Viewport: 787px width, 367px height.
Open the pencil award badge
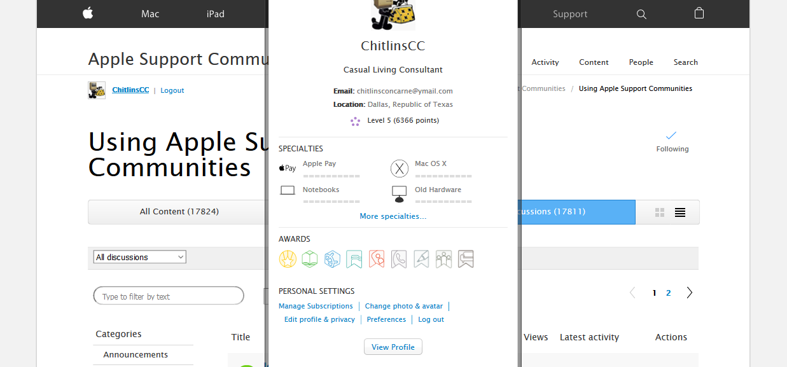[x=421, y=259]
